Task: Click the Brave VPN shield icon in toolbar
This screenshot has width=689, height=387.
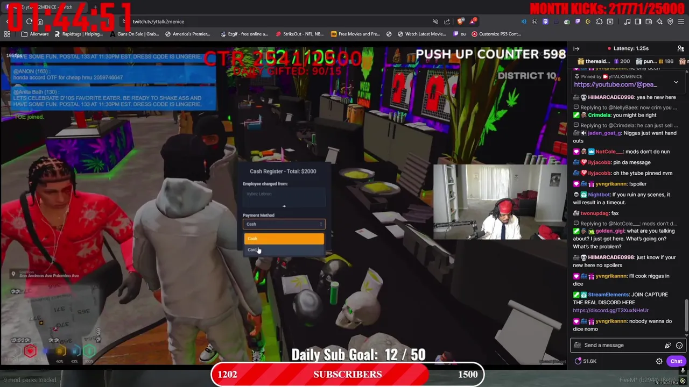Action: point(670,21)
